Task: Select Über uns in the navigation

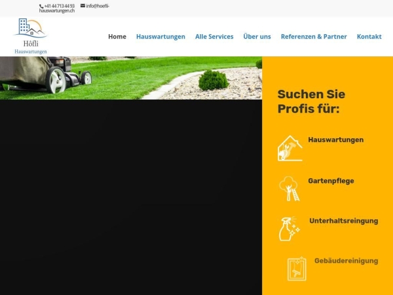Action: click(257, 37)
